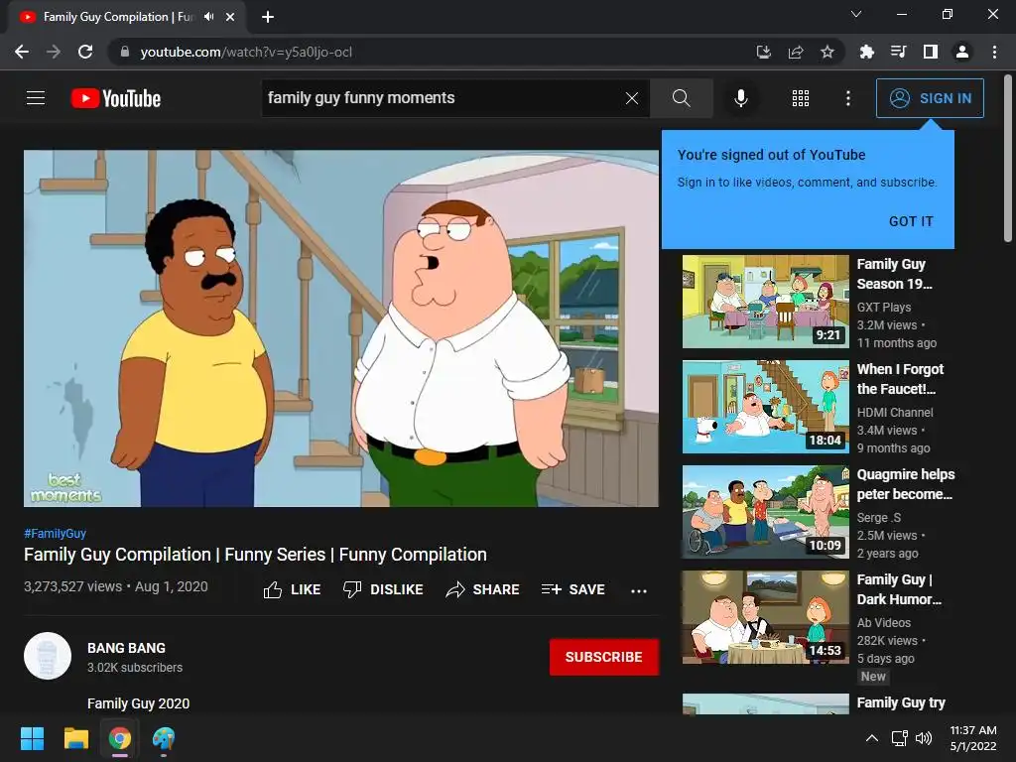Open Chrome three-dot main menu
The height and width of the screenshot is (762, 1016).
(994, 52)
